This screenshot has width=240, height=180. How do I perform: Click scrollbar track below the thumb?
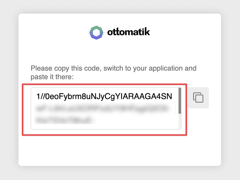pos(180,121)
